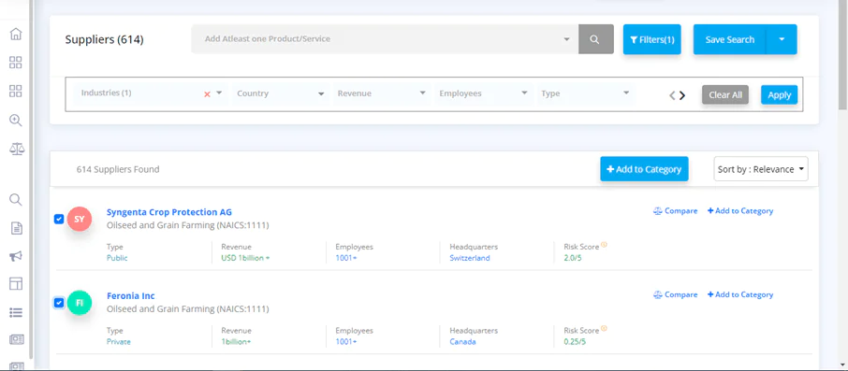The height and width of the screenshot is (371, 848).
Task: Click the bulleted list icon in sidebar
Action: (x=16, y=312)
